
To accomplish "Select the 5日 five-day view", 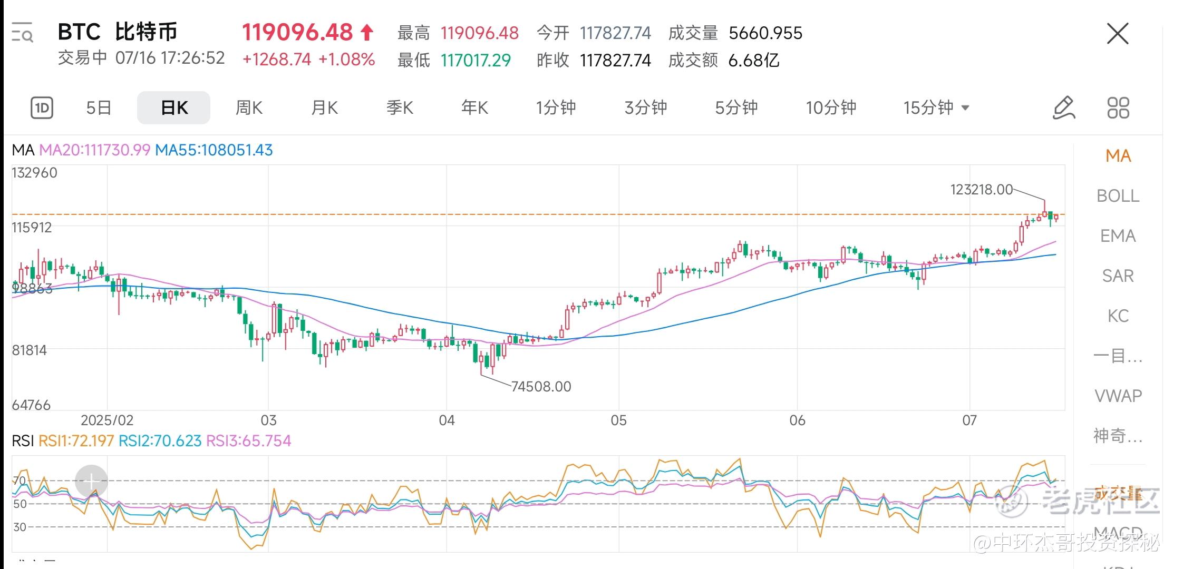I will tap(99, 108).
